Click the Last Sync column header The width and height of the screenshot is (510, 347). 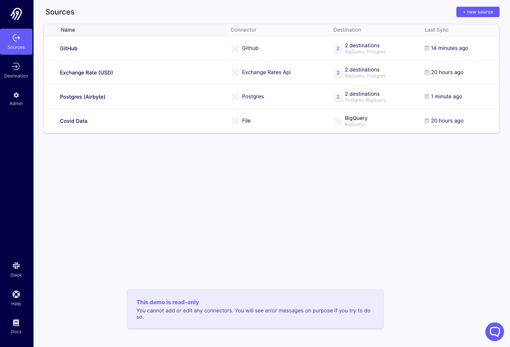pyautogui.click(x=437, y=30)
